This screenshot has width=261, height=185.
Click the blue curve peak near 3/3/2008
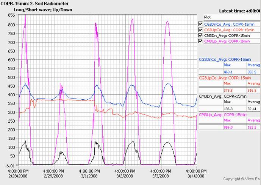169,84
